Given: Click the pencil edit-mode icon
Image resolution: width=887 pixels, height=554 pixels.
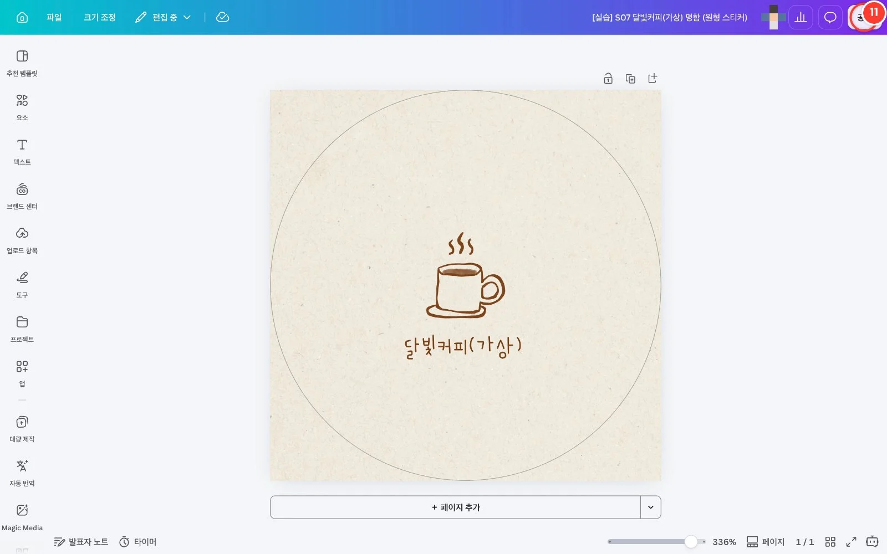Looking at the screenshot, I should point(141,17).
